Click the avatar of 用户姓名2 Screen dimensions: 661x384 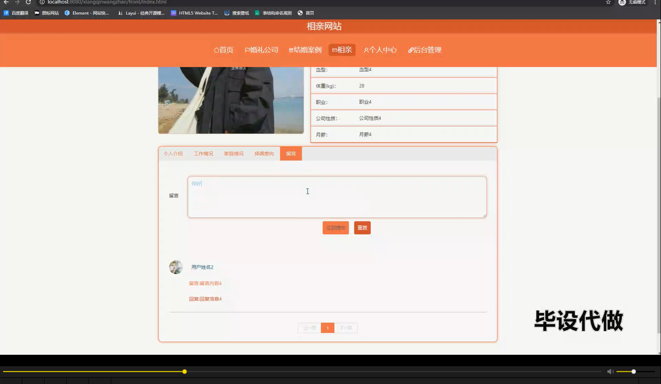(176, 267)
